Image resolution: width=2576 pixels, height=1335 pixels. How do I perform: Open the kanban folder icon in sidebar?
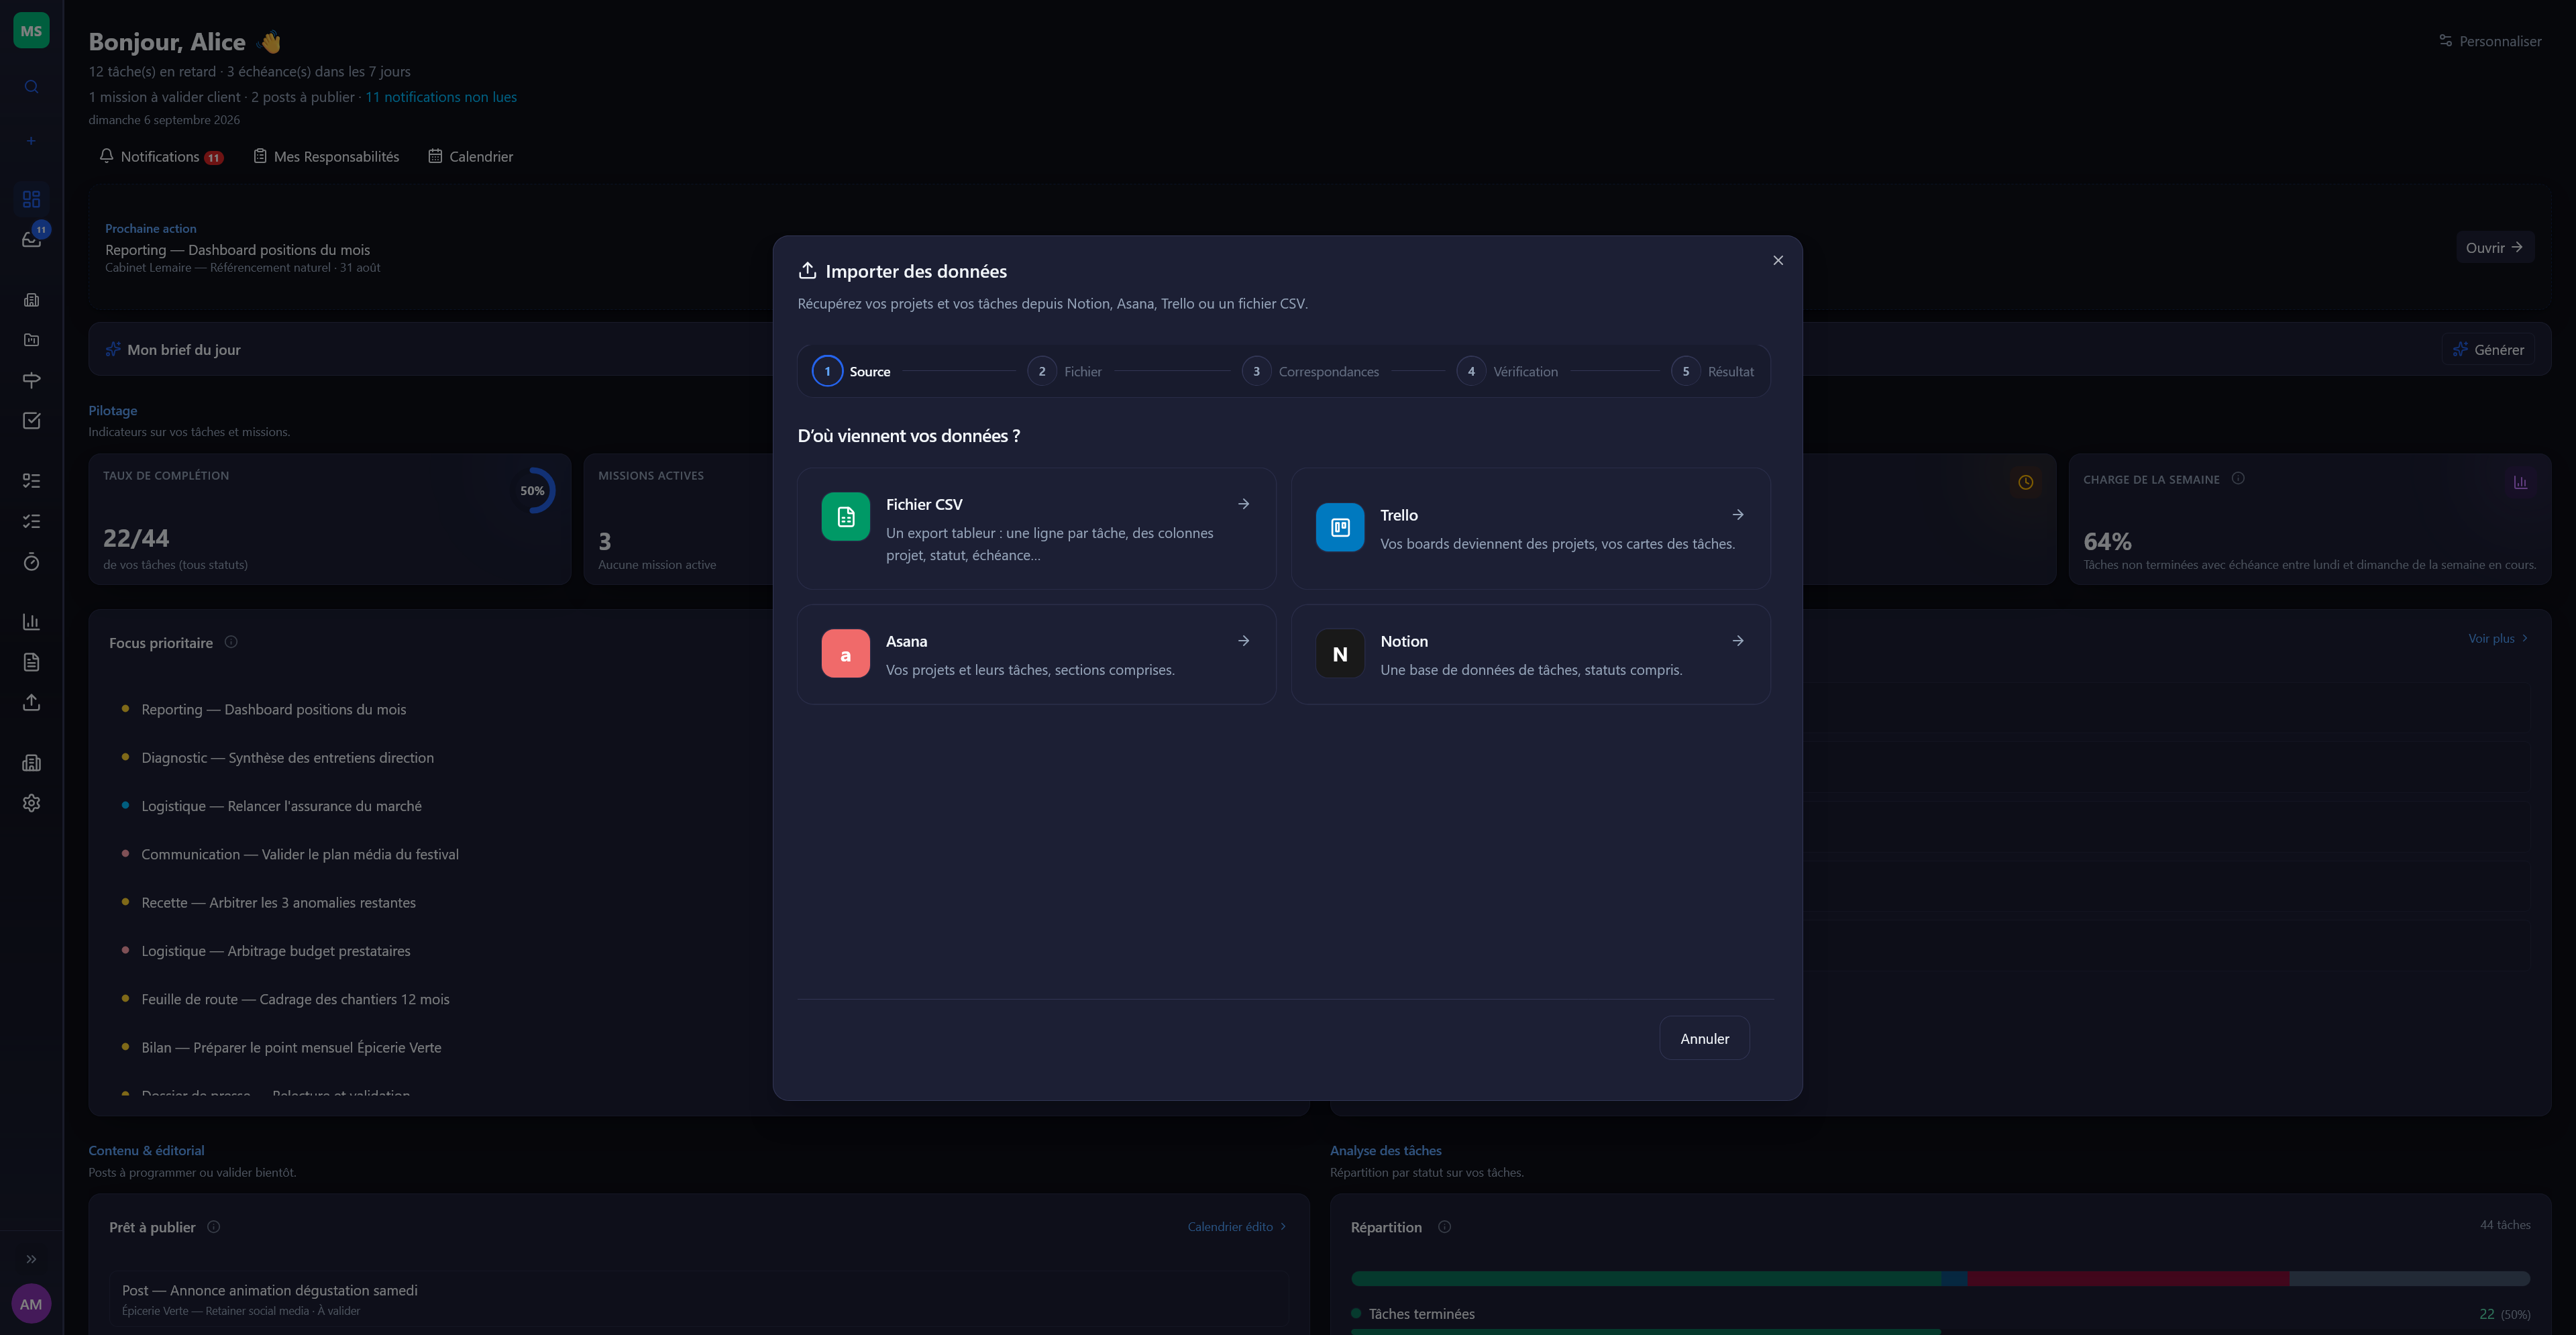pyautogui.click(x=31, y=340)
